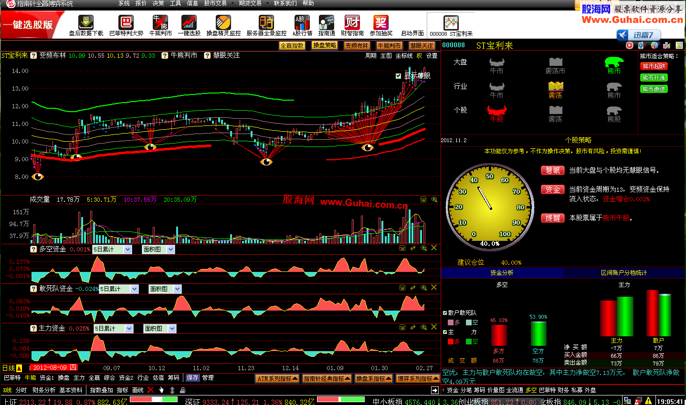Open 盘后数据下载 download icon

click(86, 23)
